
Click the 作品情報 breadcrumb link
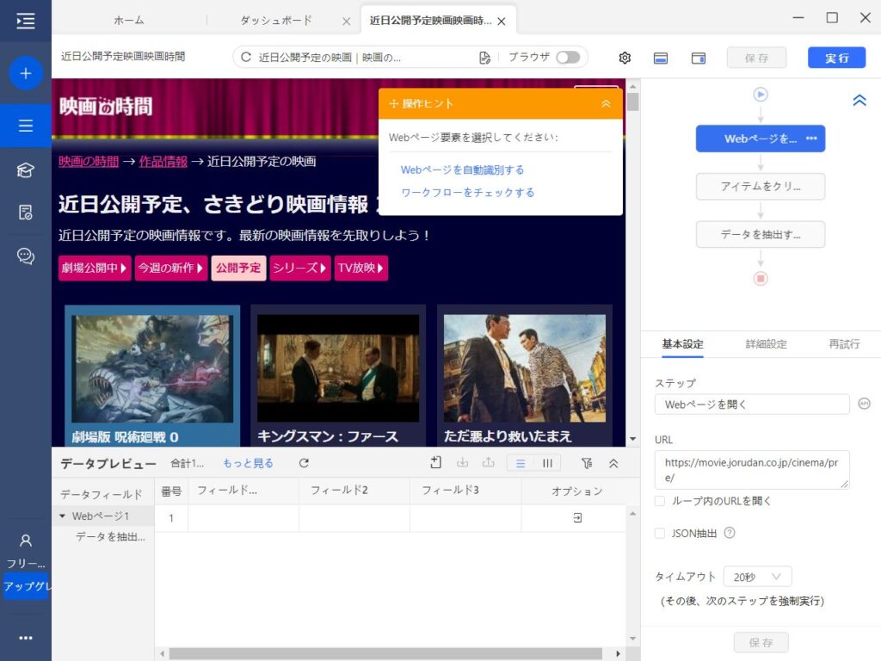163,161
